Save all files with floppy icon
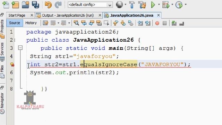Viewport: 222px width, 125px height. click(35, 5)
